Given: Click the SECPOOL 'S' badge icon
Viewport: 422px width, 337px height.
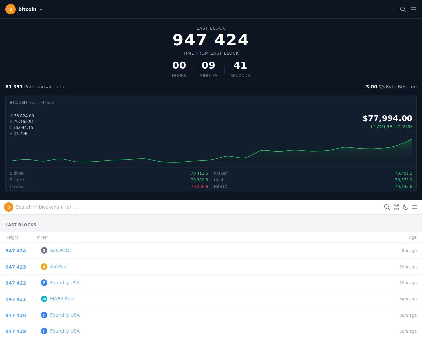Looking at the screenshot, I should [44, 250].
